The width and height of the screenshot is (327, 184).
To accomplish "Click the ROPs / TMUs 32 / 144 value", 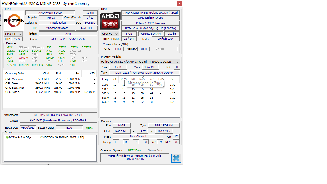I will coord(129,39).
